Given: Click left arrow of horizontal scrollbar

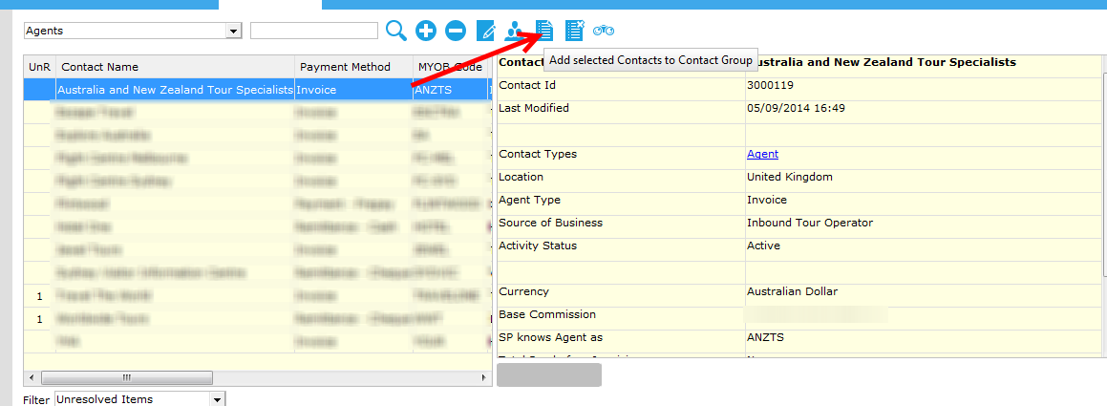Looking at the screenshot, I should [x=32, y=377].
